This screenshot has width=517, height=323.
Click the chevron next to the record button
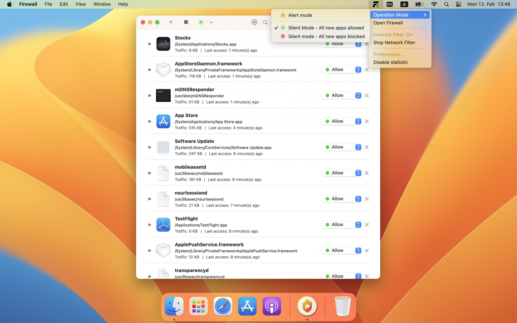pos(211,22)
